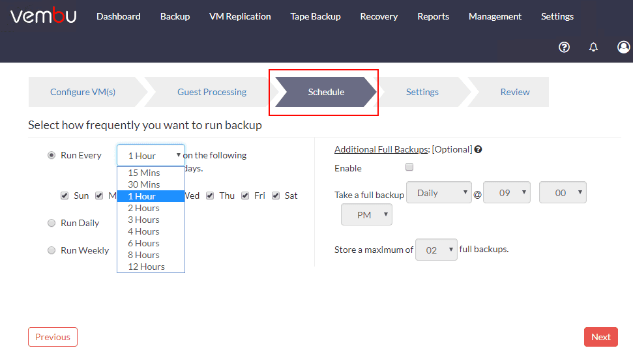The width and height of the screenshot is (633, 348).
Task: Select the Run Every radio button
Action: [52, 155]
